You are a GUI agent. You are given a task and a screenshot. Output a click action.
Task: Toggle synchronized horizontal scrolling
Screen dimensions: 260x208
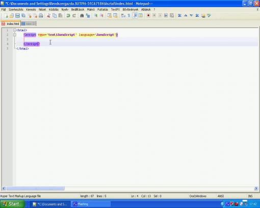(x=115, y=16)
